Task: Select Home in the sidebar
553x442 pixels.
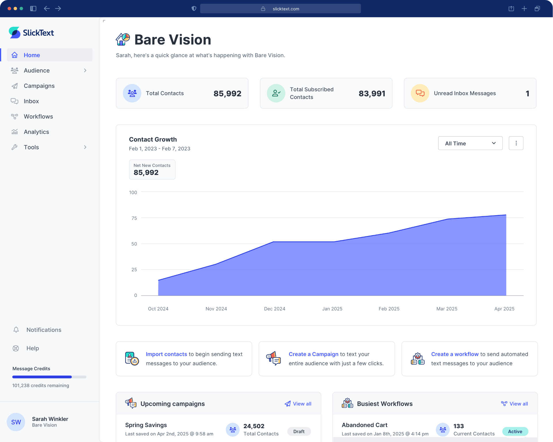Action: pyautogui.click(x=32, y=55)
